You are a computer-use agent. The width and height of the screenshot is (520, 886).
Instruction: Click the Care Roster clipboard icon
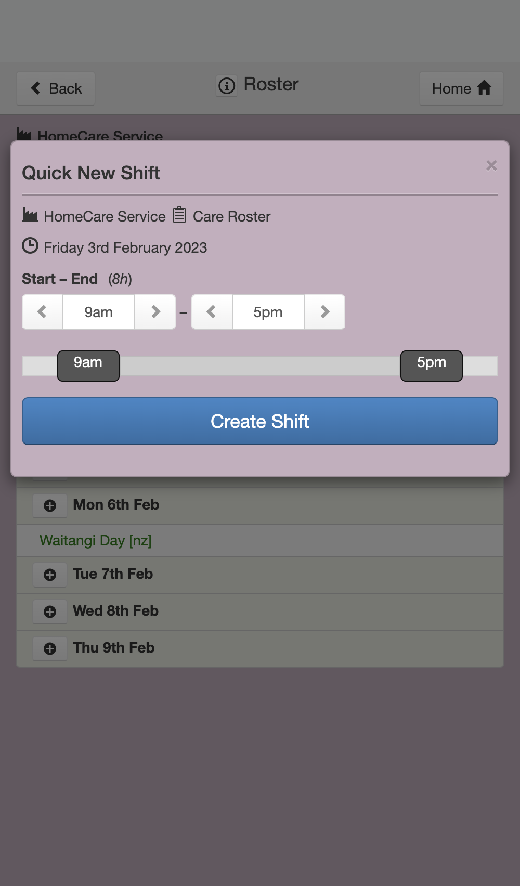179,214
